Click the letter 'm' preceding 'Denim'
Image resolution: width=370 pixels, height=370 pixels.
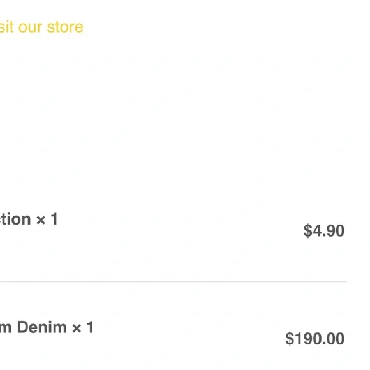(6, 329)
